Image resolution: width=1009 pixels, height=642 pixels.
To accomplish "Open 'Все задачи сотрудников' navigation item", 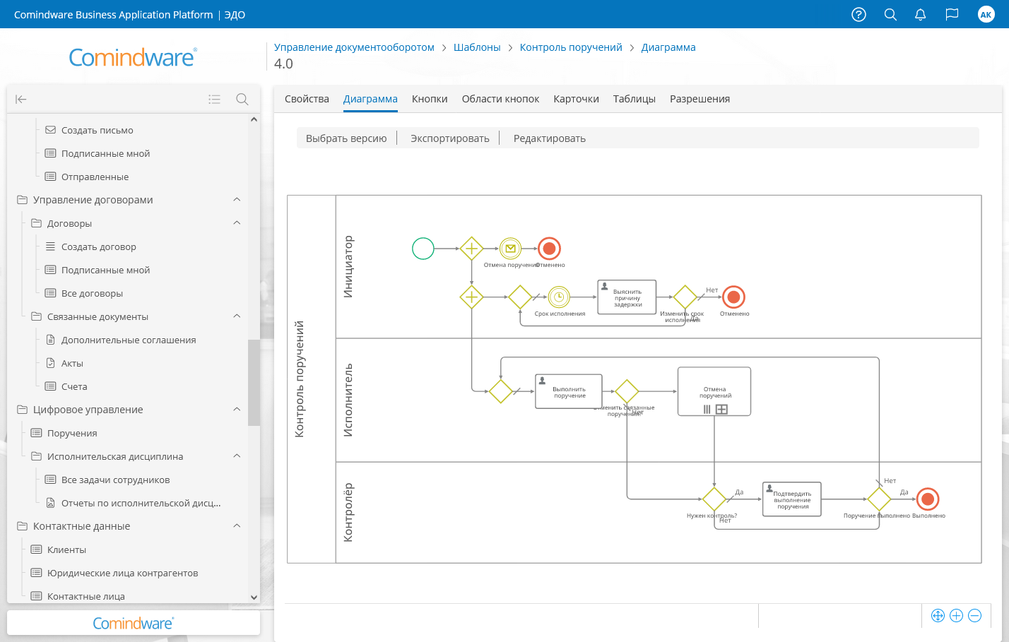I will point(115,480).
